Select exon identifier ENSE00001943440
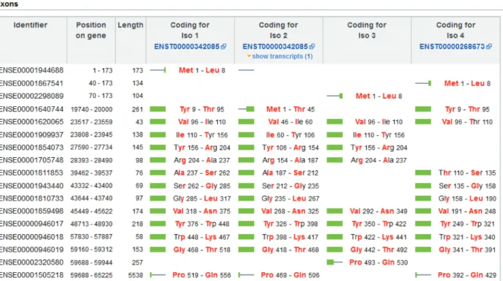 [x=31, y=186]
